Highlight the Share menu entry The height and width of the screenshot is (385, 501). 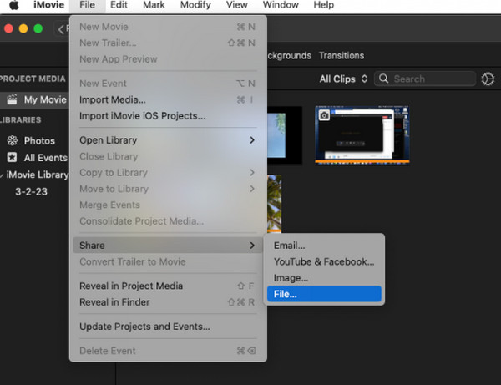pyautogui.click(x=168, y=246)
